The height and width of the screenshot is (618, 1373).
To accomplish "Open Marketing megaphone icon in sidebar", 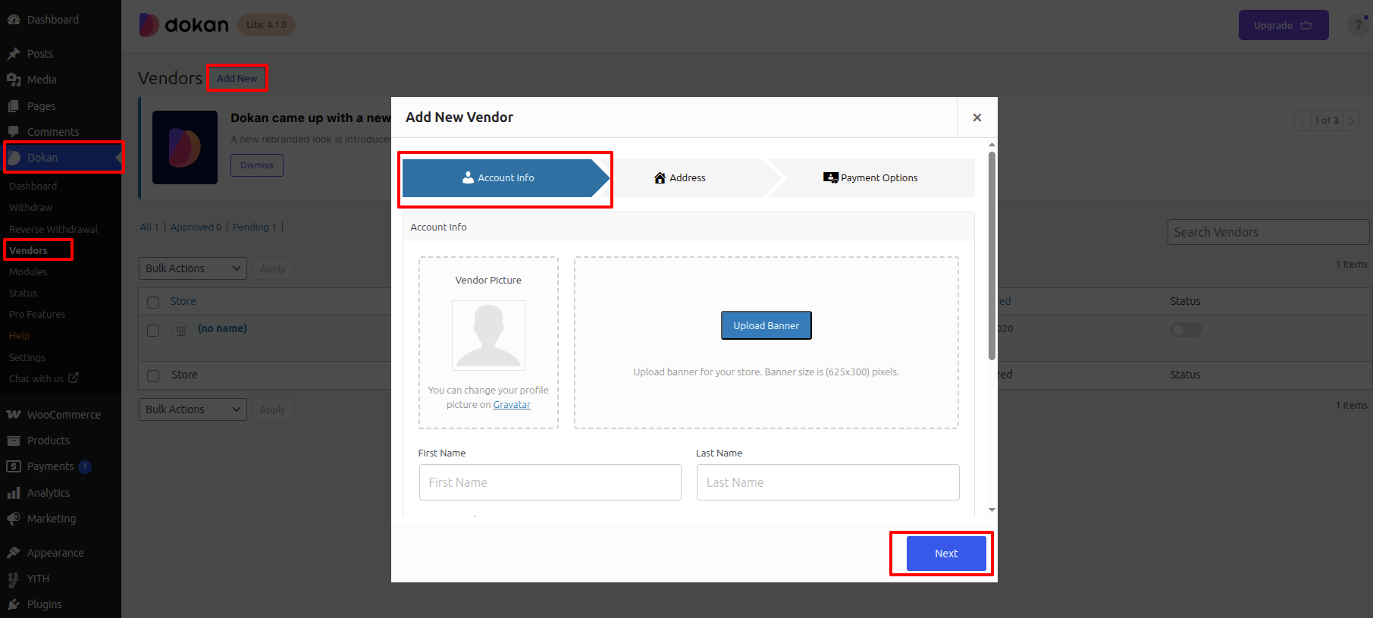I will click(14, 519).
